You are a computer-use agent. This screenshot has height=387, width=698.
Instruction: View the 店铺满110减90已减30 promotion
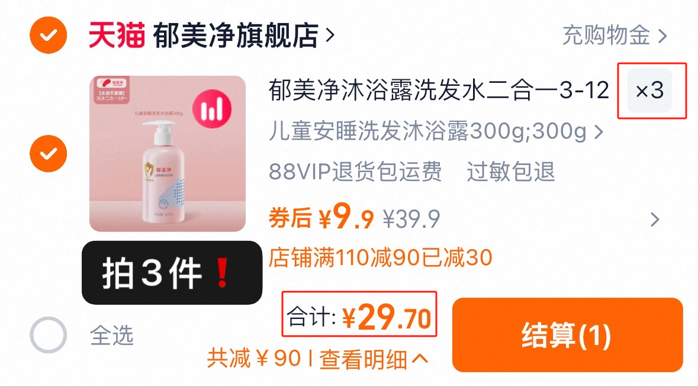pyautogui.click(x=380, y=257)
